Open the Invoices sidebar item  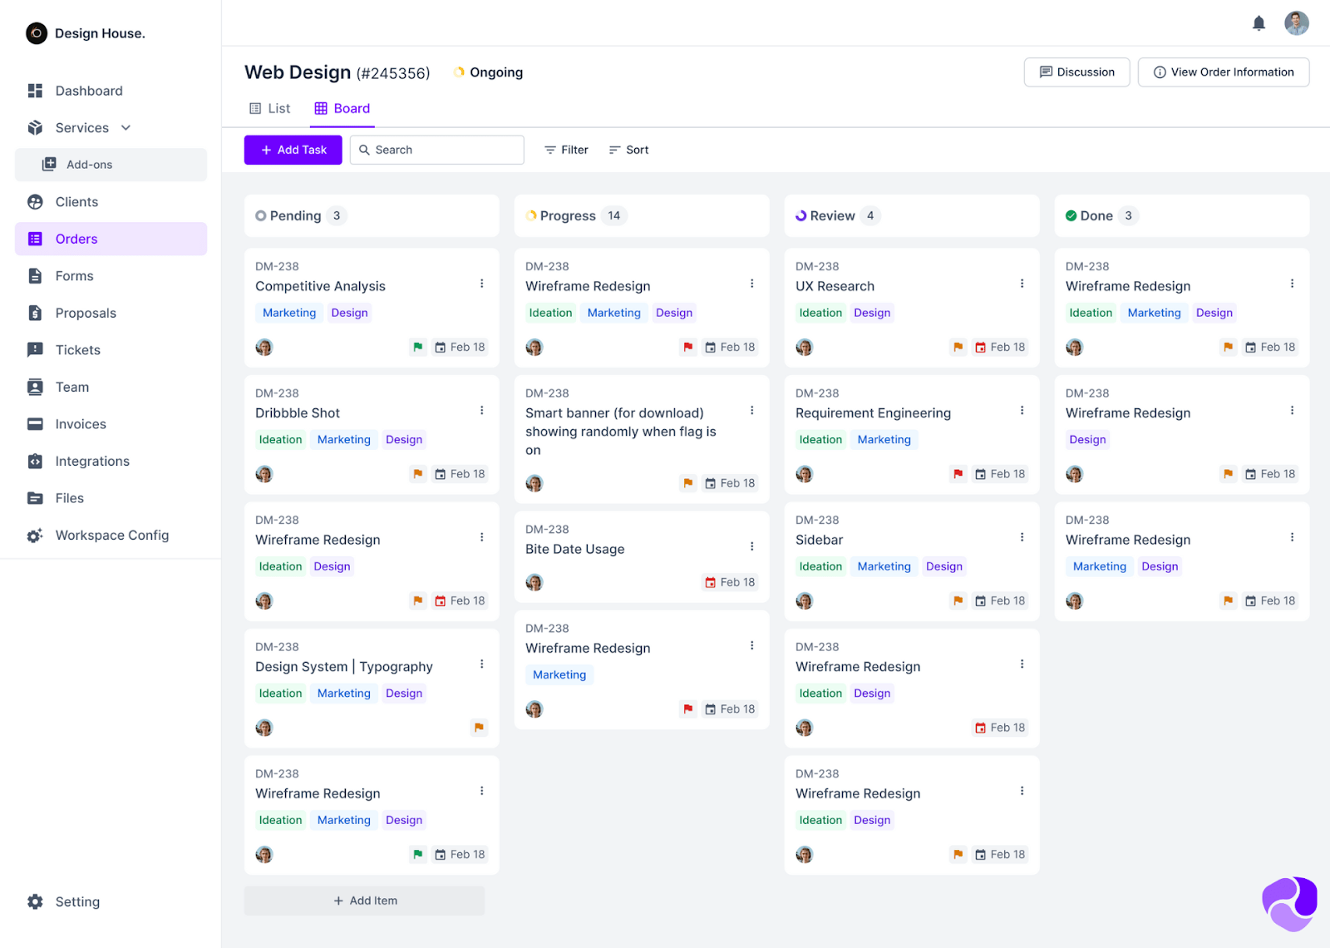coord(80,424)
